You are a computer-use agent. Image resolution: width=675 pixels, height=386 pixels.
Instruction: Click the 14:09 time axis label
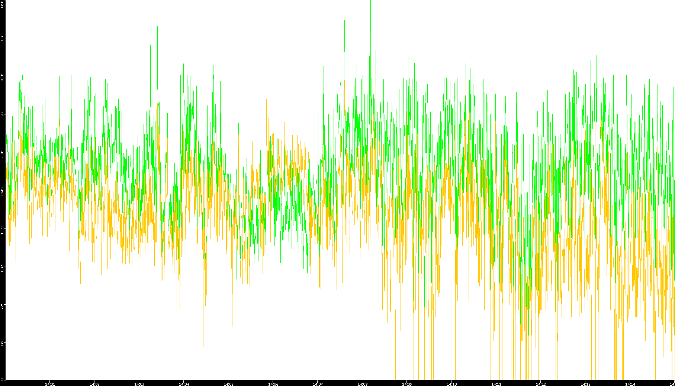click(x=407, y=384)
